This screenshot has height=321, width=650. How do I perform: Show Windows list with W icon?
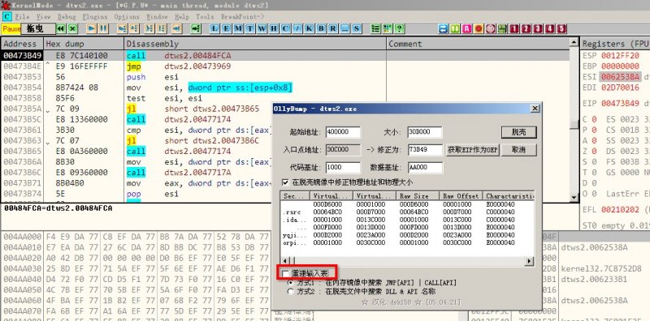point(262,28)
